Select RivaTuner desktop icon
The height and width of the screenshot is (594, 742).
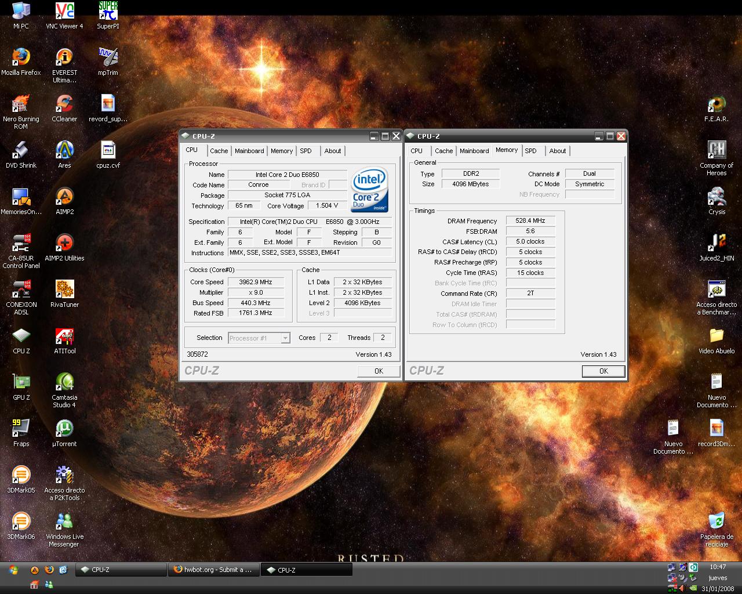64,294
